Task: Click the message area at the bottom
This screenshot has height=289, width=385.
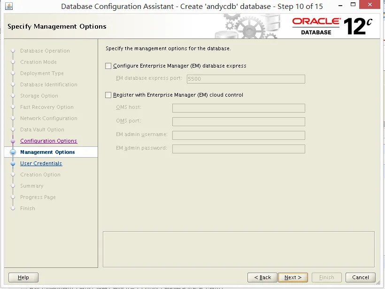Action: [x=239, y=249]
